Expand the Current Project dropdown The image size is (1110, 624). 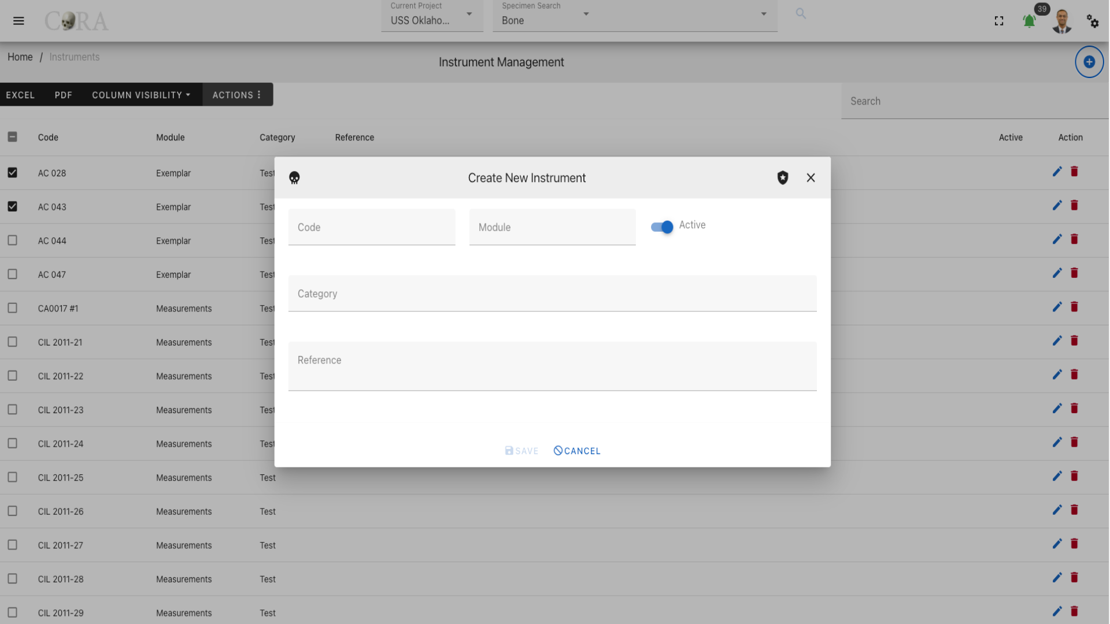432,16
